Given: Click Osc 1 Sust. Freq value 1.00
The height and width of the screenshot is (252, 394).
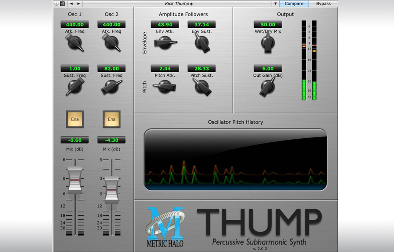Looking at the screenshot, I should point(75,69).
